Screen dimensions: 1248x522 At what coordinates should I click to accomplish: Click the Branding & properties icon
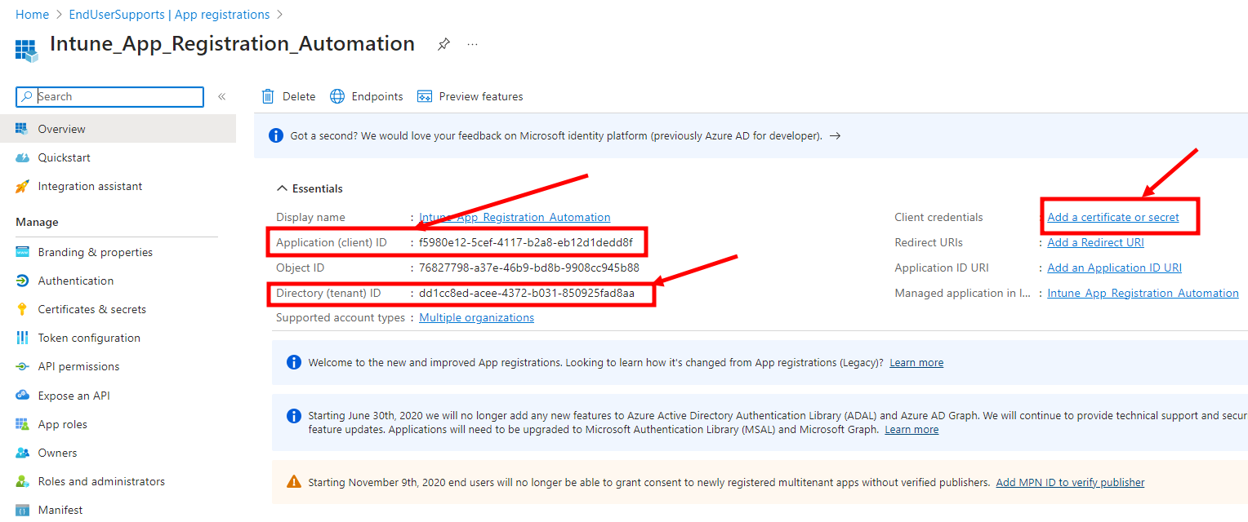[x=22, y=252]
